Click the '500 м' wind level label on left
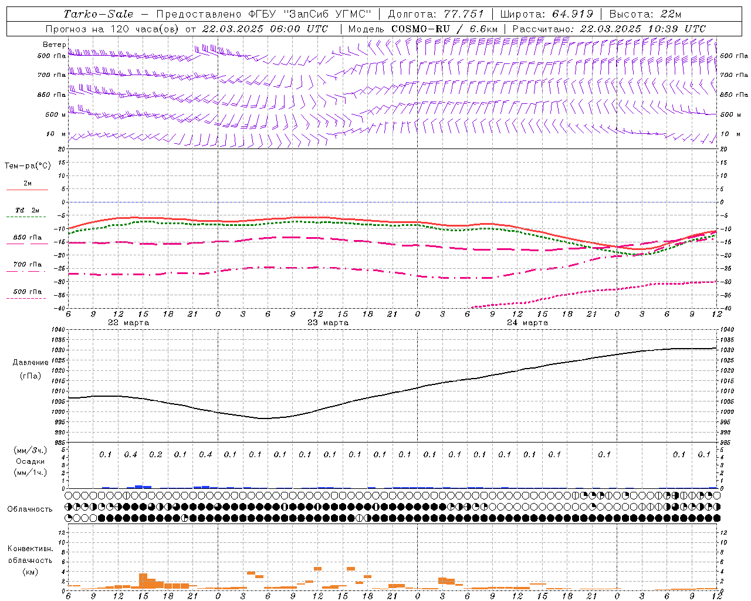Screen dimensions: 751x601 coord(55,114)
